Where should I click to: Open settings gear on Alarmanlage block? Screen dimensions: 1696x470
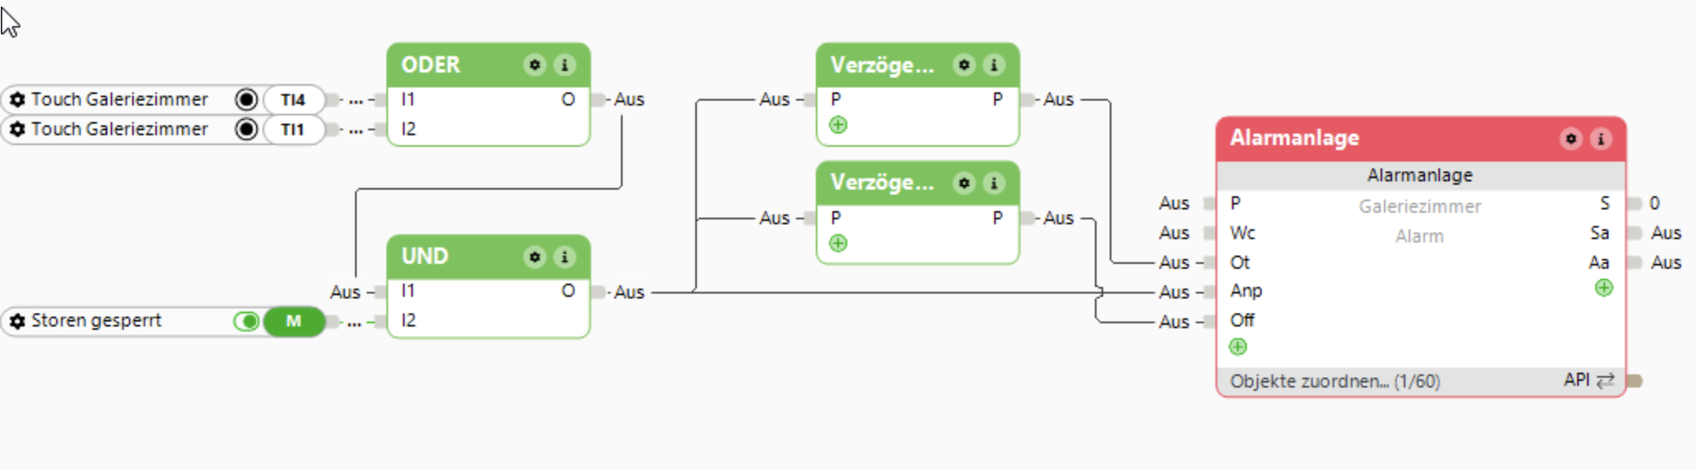pos(1570,139)
